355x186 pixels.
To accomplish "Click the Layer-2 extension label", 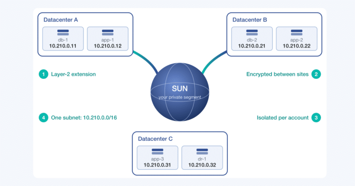I will tap(73, 74).
